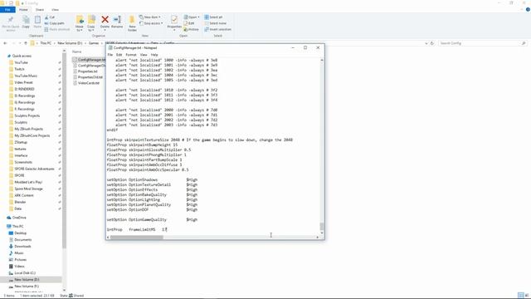Open Video Preset folder in sidebar
The height and width of the screenshot is (299, 531).
point(23,82)
